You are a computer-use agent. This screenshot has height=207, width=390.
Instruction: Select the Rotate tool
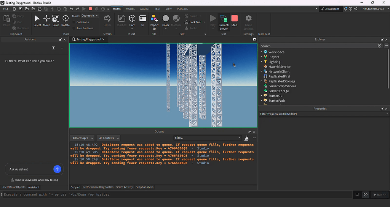click(x=66, y=21)
